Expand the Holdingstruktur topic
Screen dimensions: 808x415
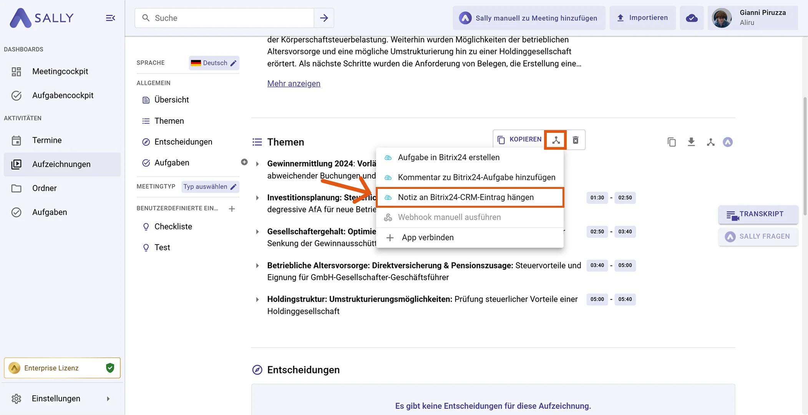pyautogui.click(x=257, y=299)
